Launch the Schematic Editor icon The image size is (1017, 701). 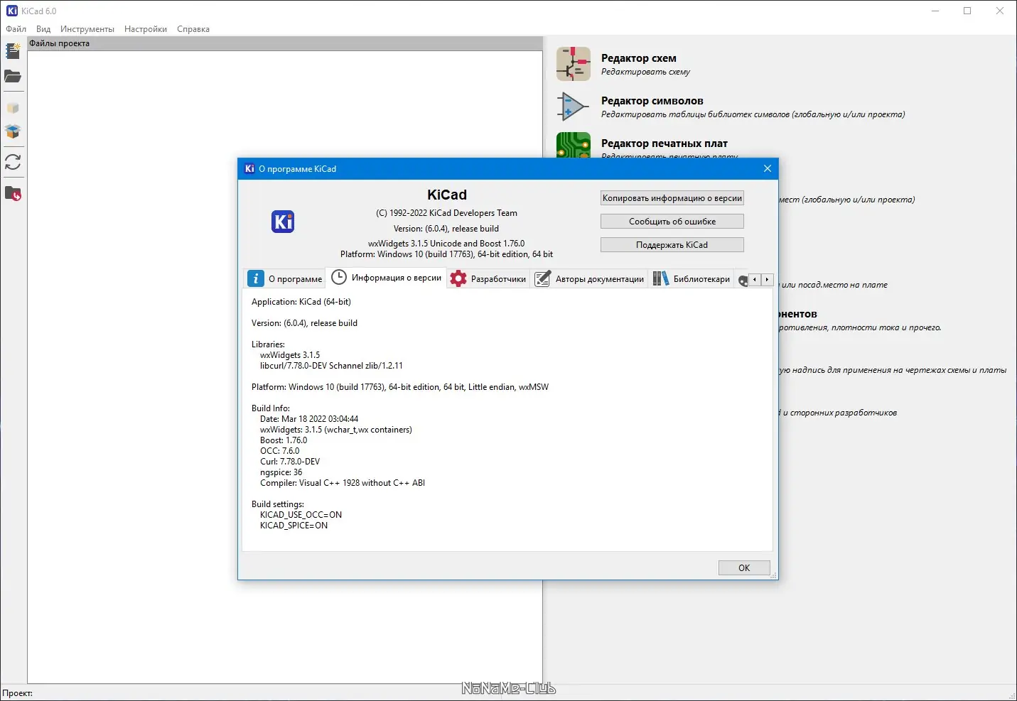pos(574,64)
